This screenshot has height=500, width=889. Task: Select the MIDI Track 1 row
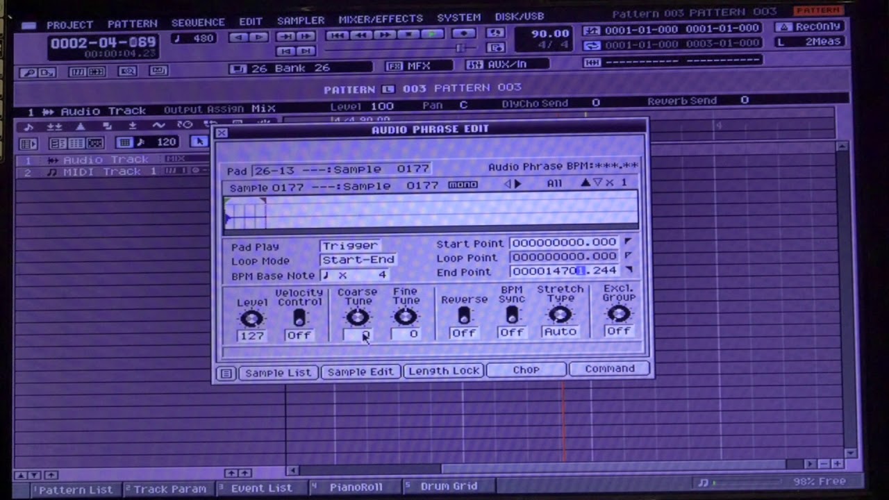pos(111,172)
